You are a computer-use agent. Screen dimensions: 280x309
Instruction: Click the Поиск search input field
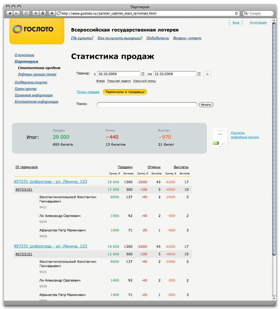(x=147, y=105)
